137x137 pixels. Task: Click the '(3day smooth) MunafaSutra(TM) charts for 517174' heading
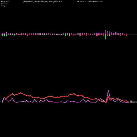pyautogui.click(x=42, y=2)
